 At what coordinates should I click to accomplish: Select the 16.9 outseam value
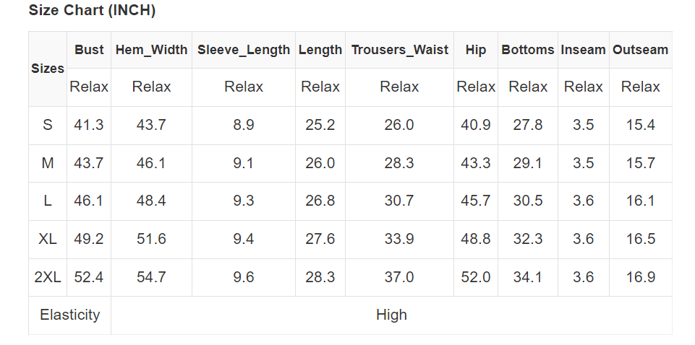pyautogui.click(x=640, y=277)
